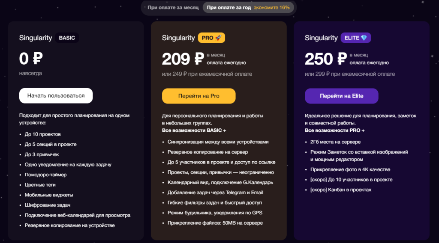
Task: Click the «экономьте 16%» savings label
Action: [271, 8]
